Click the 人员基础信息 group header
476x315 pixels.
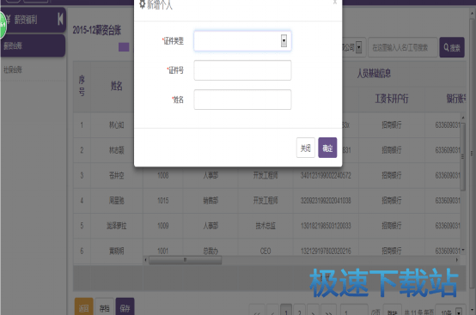click(x=374, y=73)
